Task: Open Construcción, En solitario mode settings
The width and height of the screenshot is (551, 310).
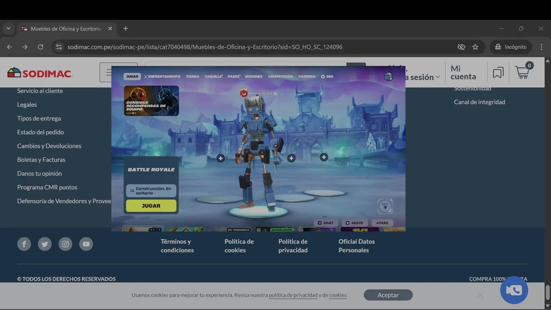Action: click(151, 191)
